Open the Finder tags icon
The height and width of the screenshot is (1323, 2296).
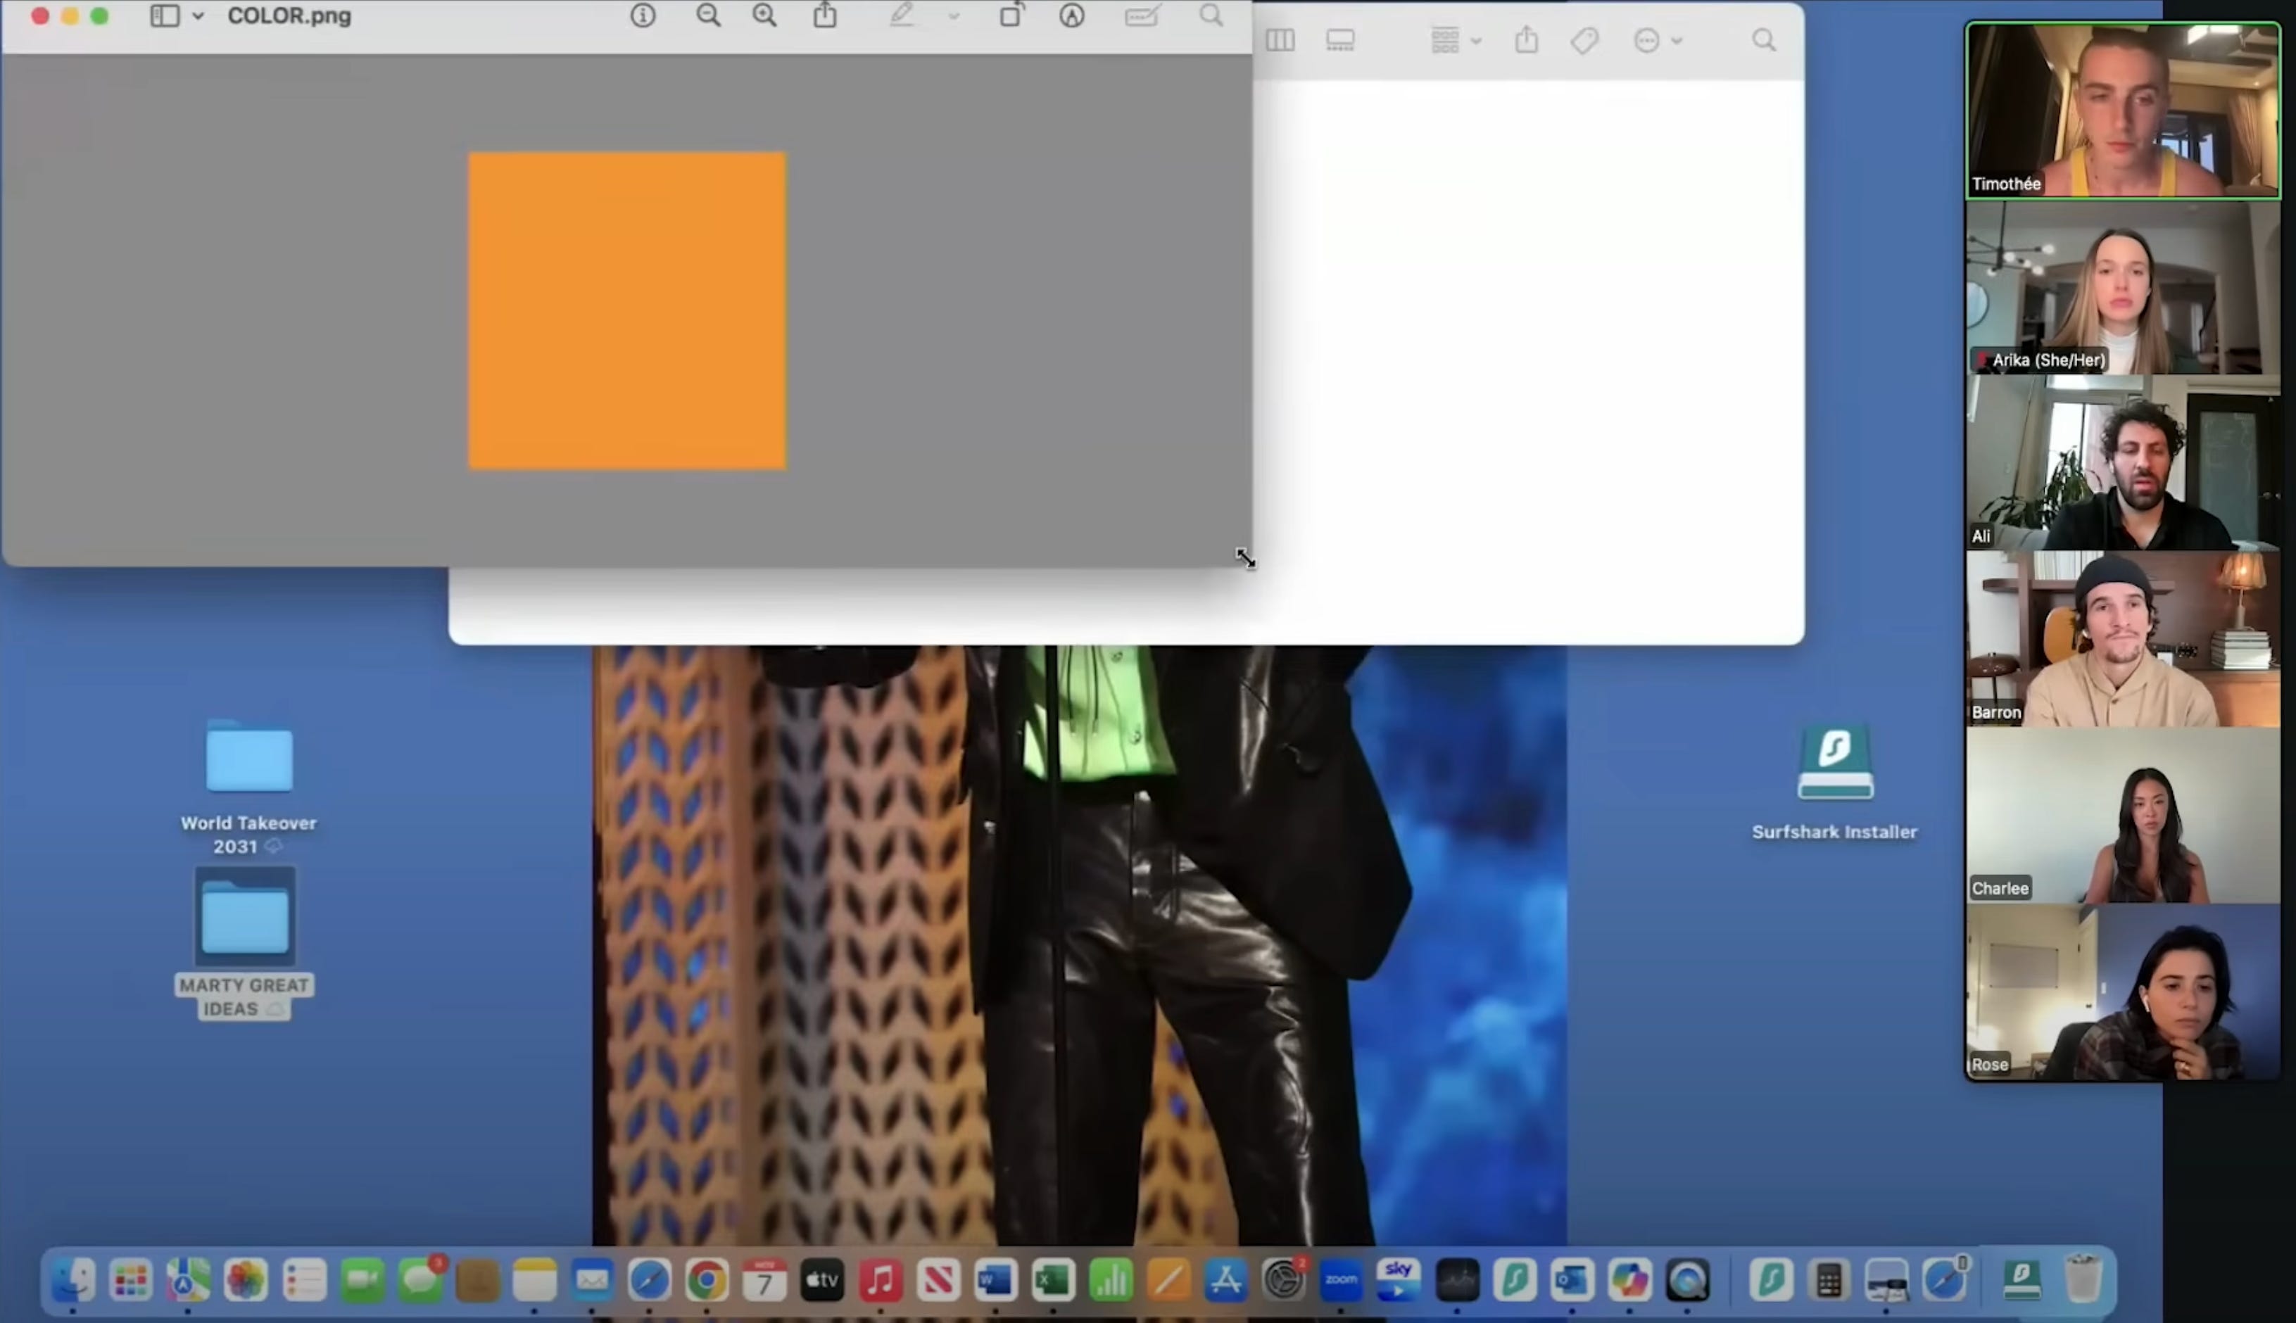1584,41
